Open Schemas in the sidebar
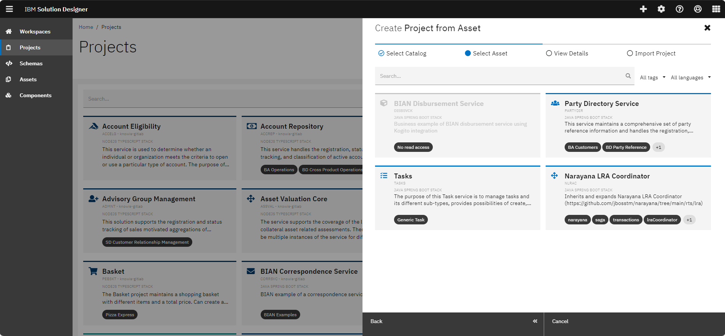 pyautogui.click(x=36, y=63)
